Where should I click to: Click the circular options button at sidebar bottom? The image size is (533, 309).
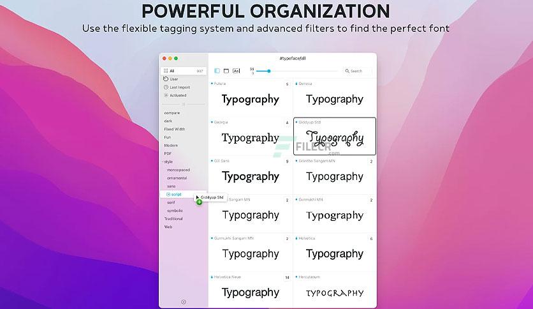(184, 302)
